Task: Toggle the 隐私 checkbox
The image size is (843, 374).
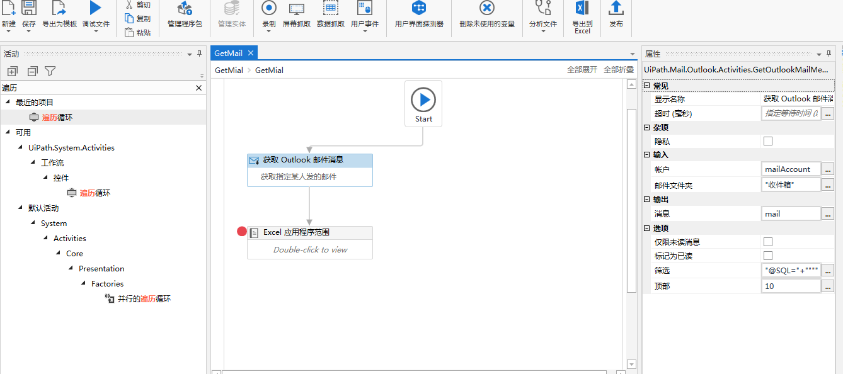Action: tap(768, 141)
